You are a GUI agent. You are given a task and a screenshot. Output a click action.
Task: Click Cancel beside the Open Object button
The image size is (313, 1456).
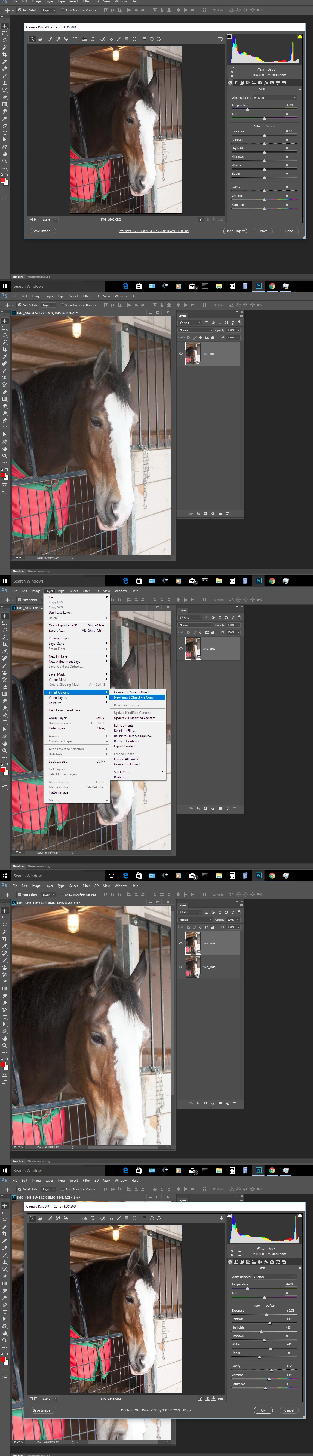[x=263, y=231]
